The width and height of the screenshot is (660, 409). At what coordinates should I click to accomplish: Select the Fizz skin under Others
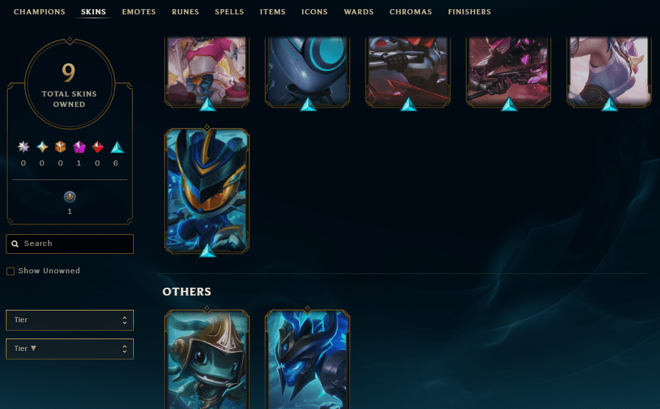point(207,360)
